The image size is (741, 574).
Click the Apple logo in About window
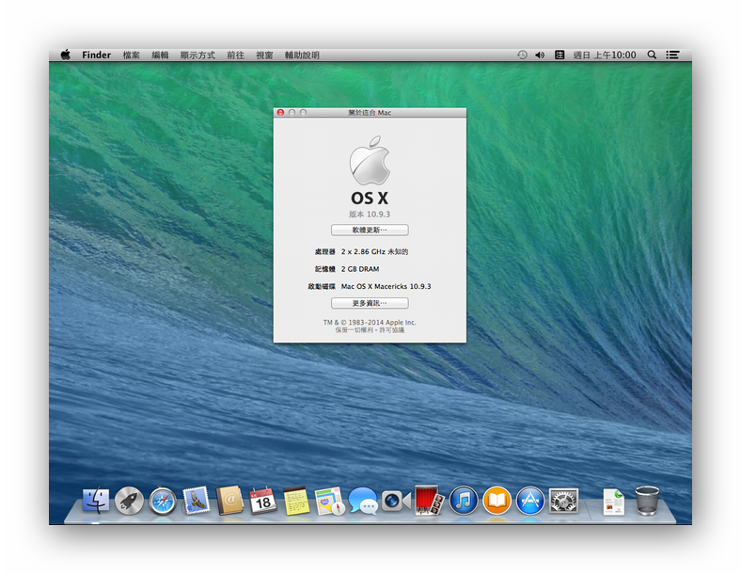pos(370,160)
